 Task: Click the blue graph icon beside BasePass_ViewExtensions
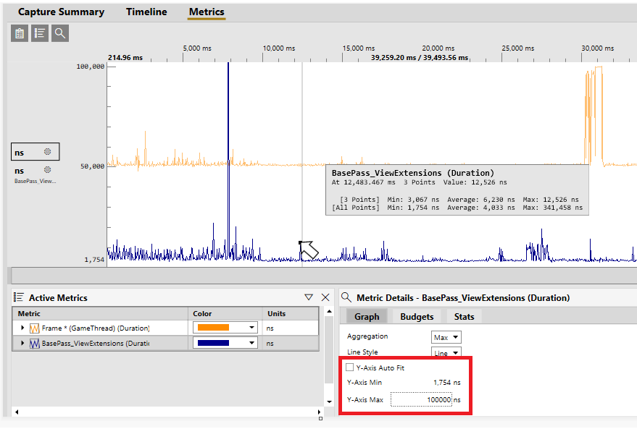35,344
